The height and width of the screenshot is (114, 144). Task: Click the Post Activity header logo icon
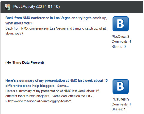(7, 7)
